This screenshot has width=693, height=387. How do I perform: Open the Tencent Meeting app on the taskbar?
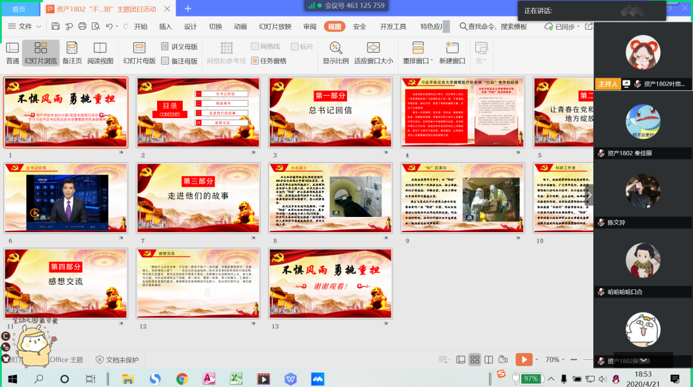317,378
